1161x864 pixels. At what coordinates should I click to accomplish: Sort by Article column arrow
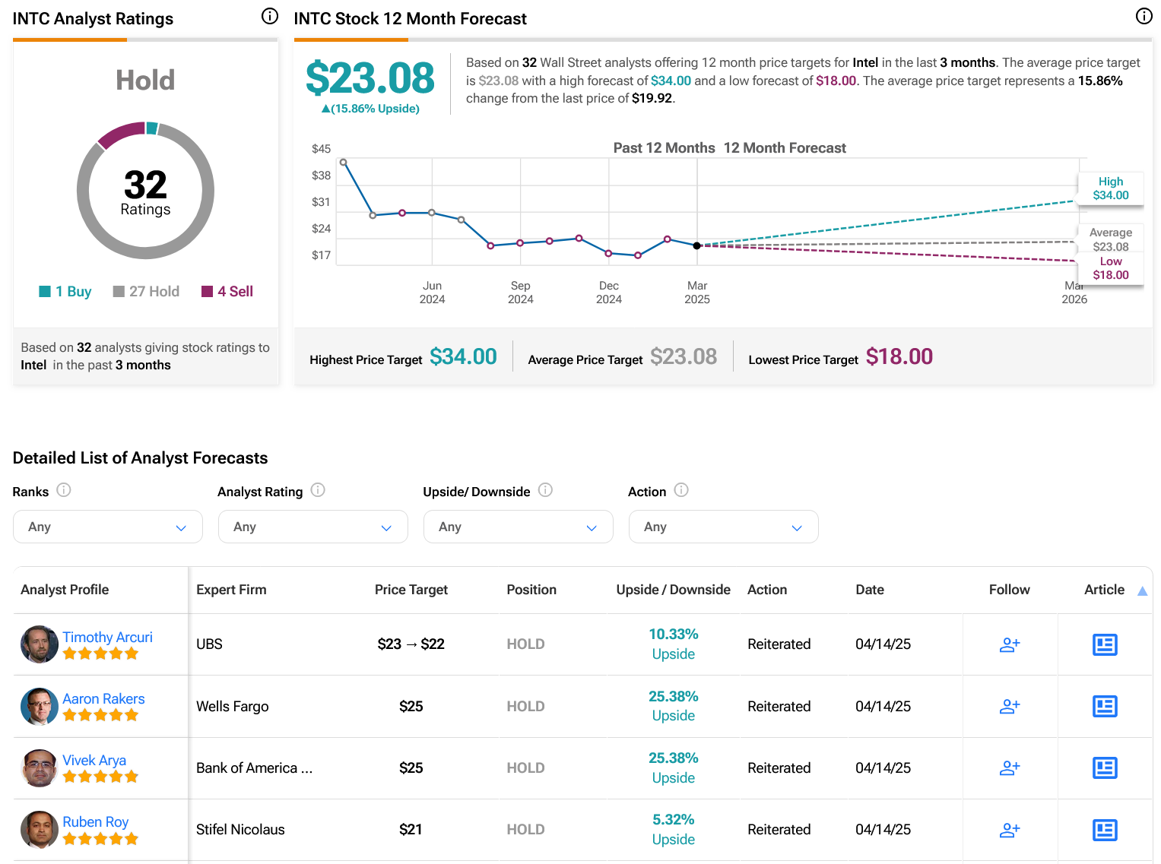click(1142, 590)
